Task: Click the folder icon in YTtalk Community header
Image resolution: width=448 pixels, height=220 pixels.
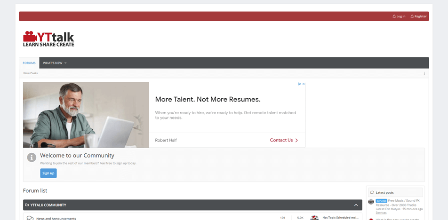Action: pyautogui.click(x=27, y=205)
